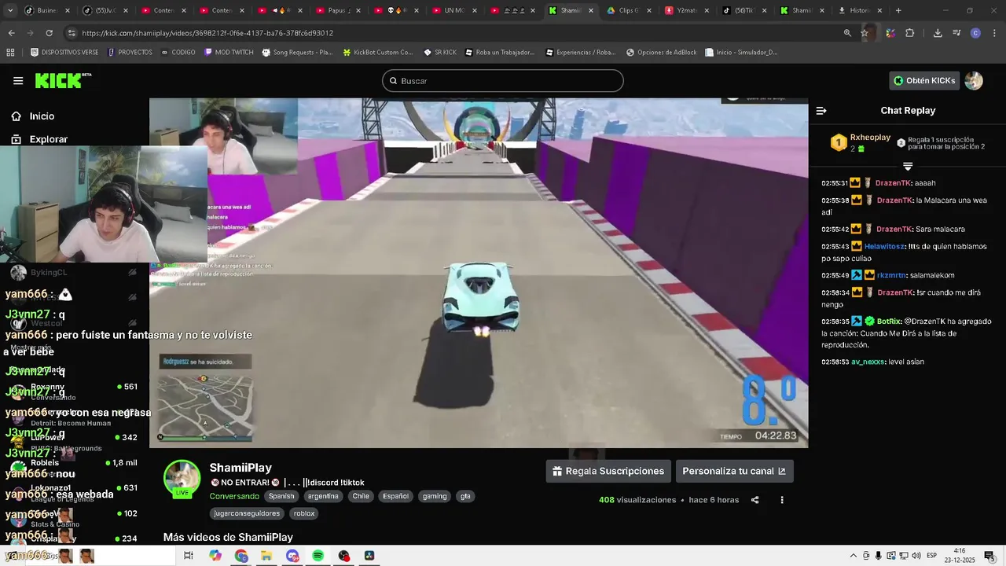This screenshot has width=1006, height=566.
Task: Click the Regala Suscripciones button
Action: tap(608, 471)
